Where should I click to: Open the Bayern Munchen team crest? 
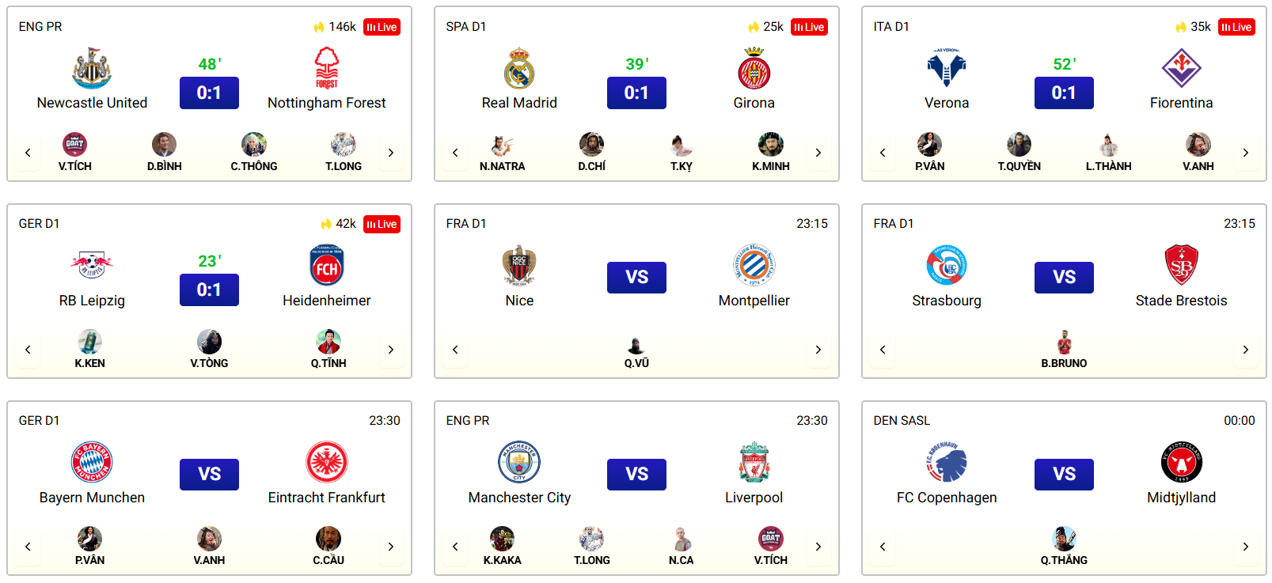(x=92, y=462)
